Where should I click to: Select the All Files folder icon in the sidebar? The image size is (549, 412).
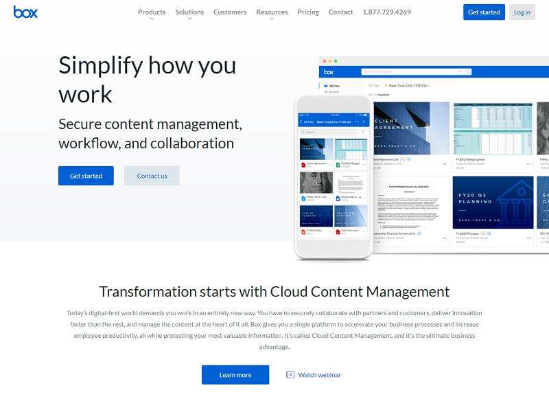pos(325,85)
